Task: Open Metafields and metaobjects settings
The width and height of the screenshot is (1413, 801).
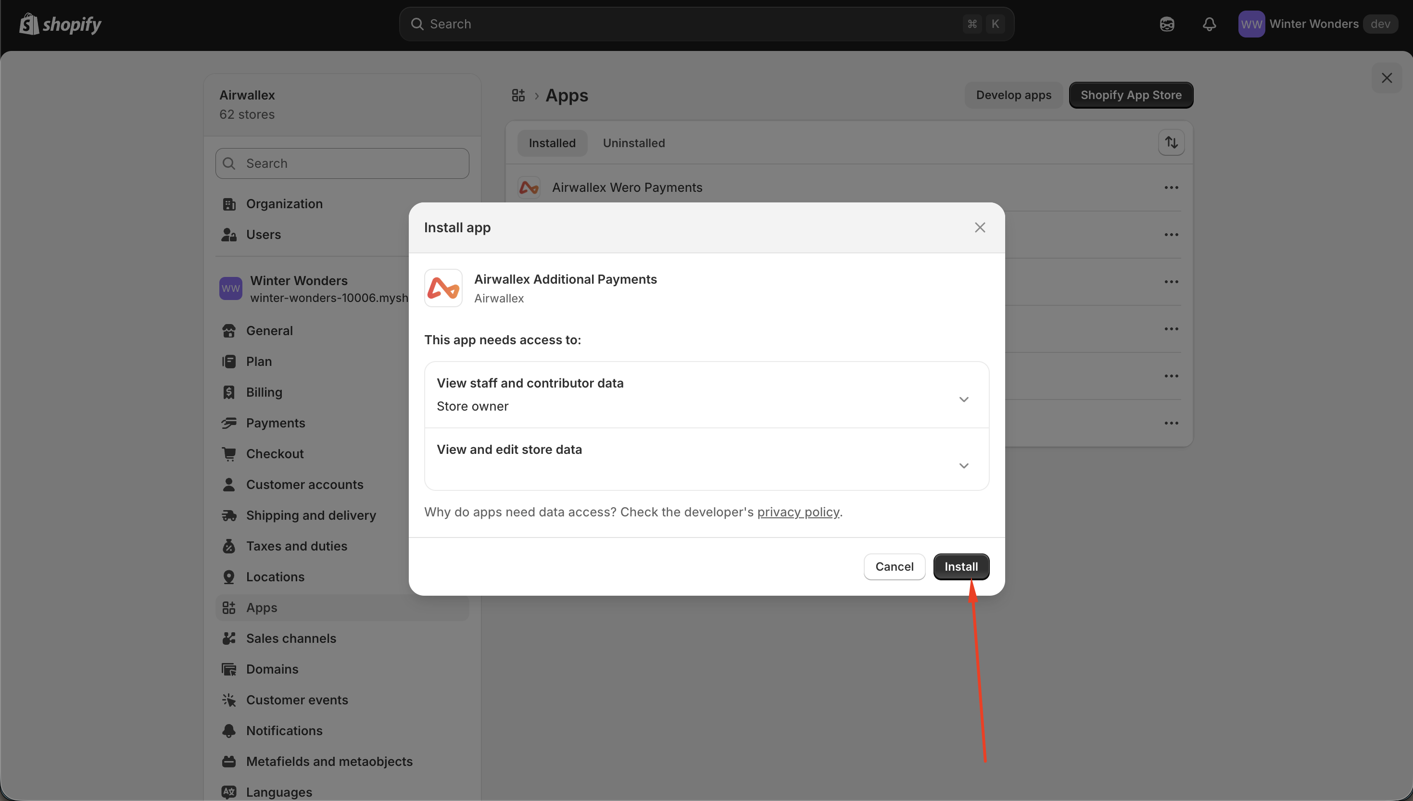Action: pyautogui.click(x=342, y=762)
